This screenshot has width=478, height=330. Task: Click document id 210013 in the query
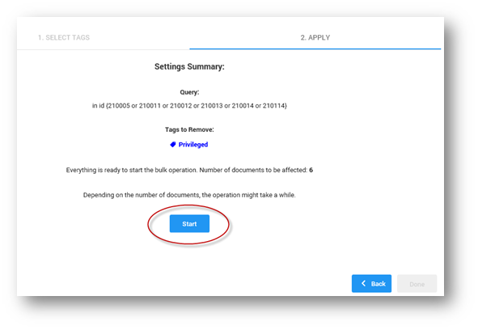point(212,106)
